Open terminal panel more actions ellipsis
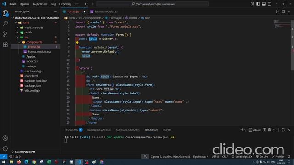 click(275, 130)
